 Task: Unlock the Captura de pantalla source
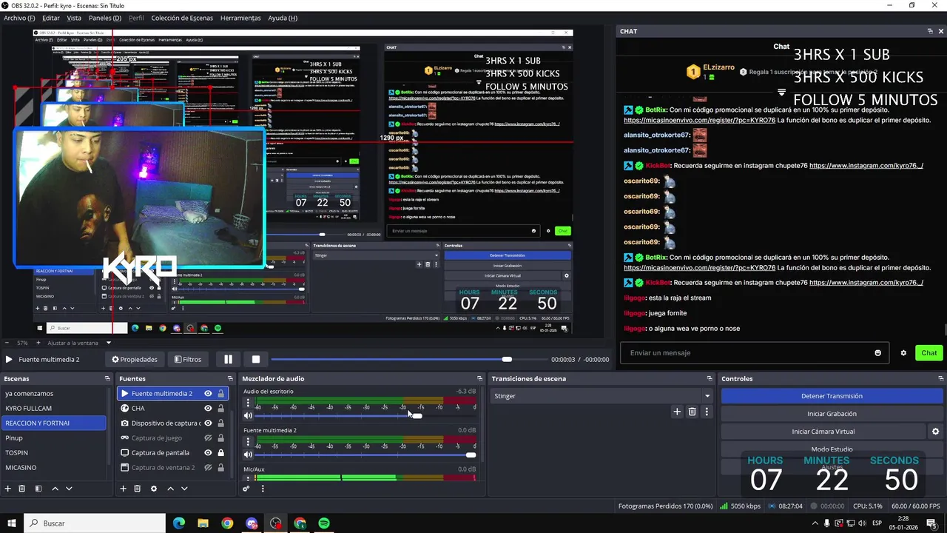coord(220,453)
